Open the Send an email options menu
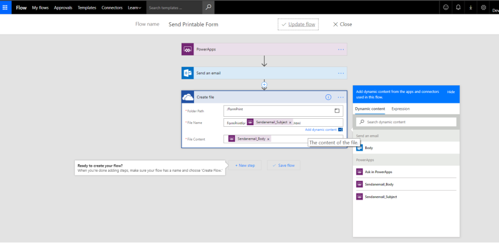Viewport: 499px width, 243px height. tap(341, 73)
